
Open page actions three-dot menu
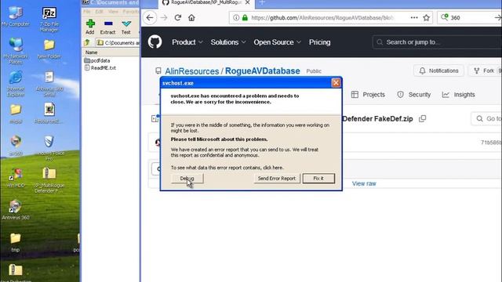[414, 17]
